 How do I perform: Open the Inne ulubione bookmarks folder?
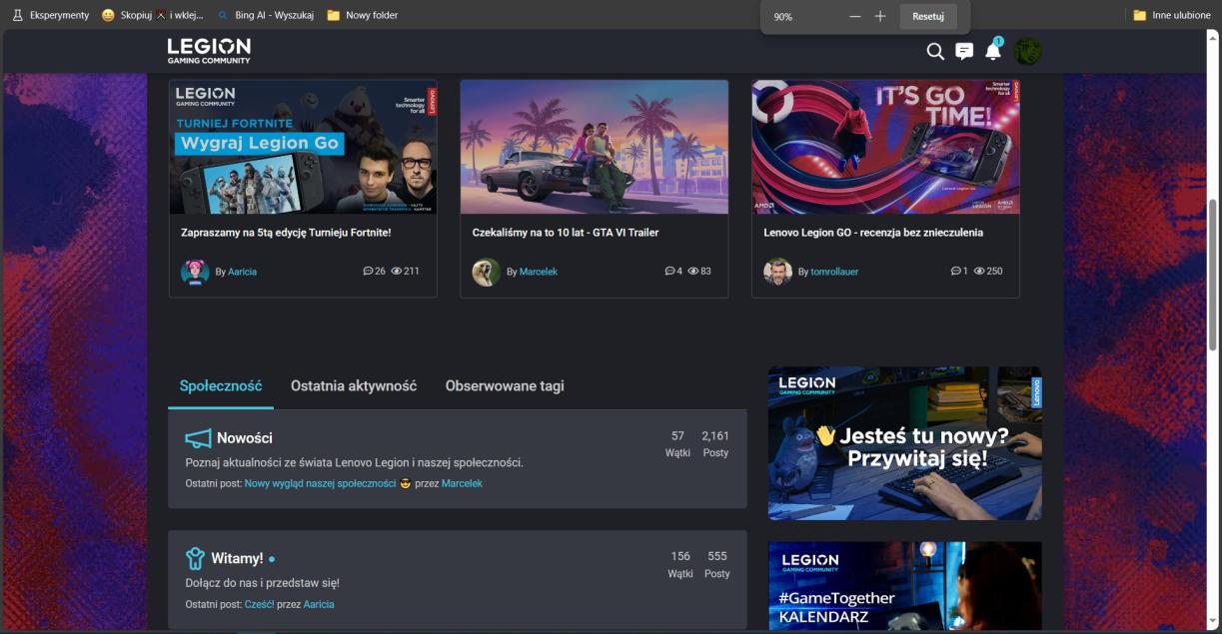tap(1171, 15)
